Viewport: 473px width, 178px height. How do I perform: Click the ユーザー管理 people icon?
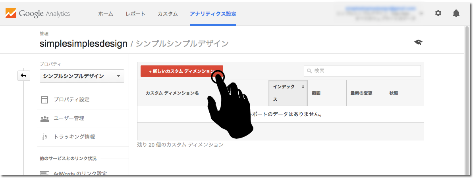44,118
